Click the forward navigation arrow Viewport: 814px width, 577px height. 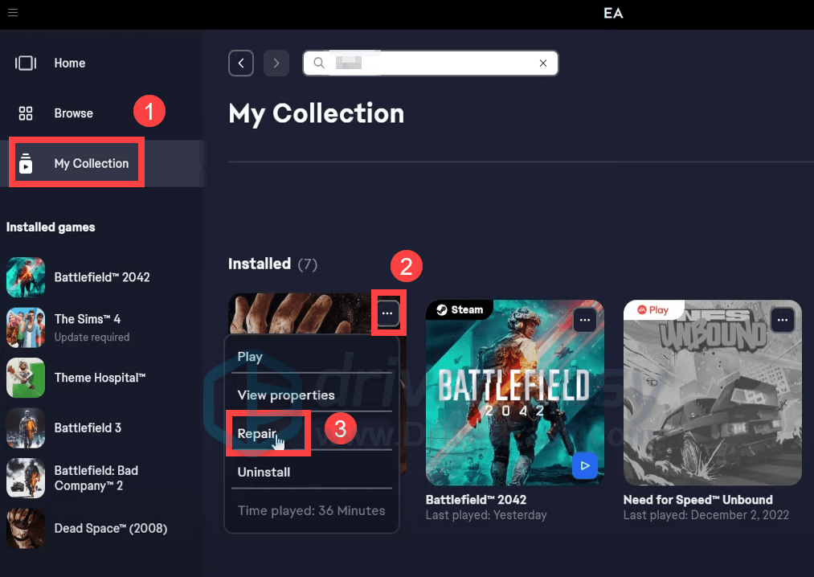point(276,63)
